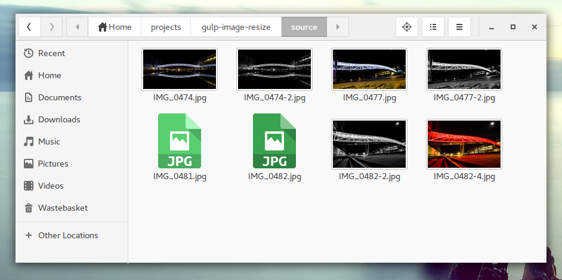The height and width of the screenshot is (280, 562).
Task: Click the IMG_0477.jpg file name
Action: coord(369,98)
